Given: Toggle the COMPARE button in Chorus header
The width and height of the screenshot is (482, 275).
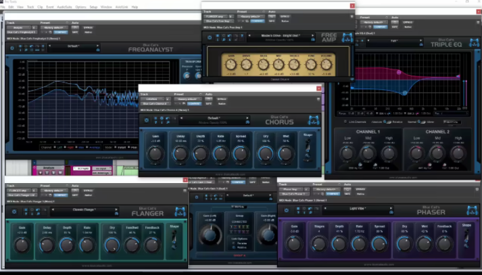Looking at the screenshot, I should point(194,104).
